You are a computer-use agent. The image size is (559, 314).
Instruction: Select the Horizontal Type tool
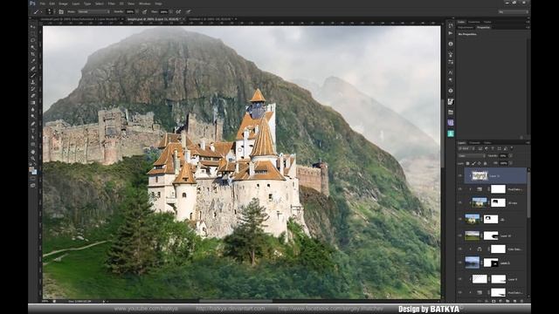tap(33, 130)
